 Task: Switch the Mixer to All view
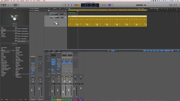116,51
